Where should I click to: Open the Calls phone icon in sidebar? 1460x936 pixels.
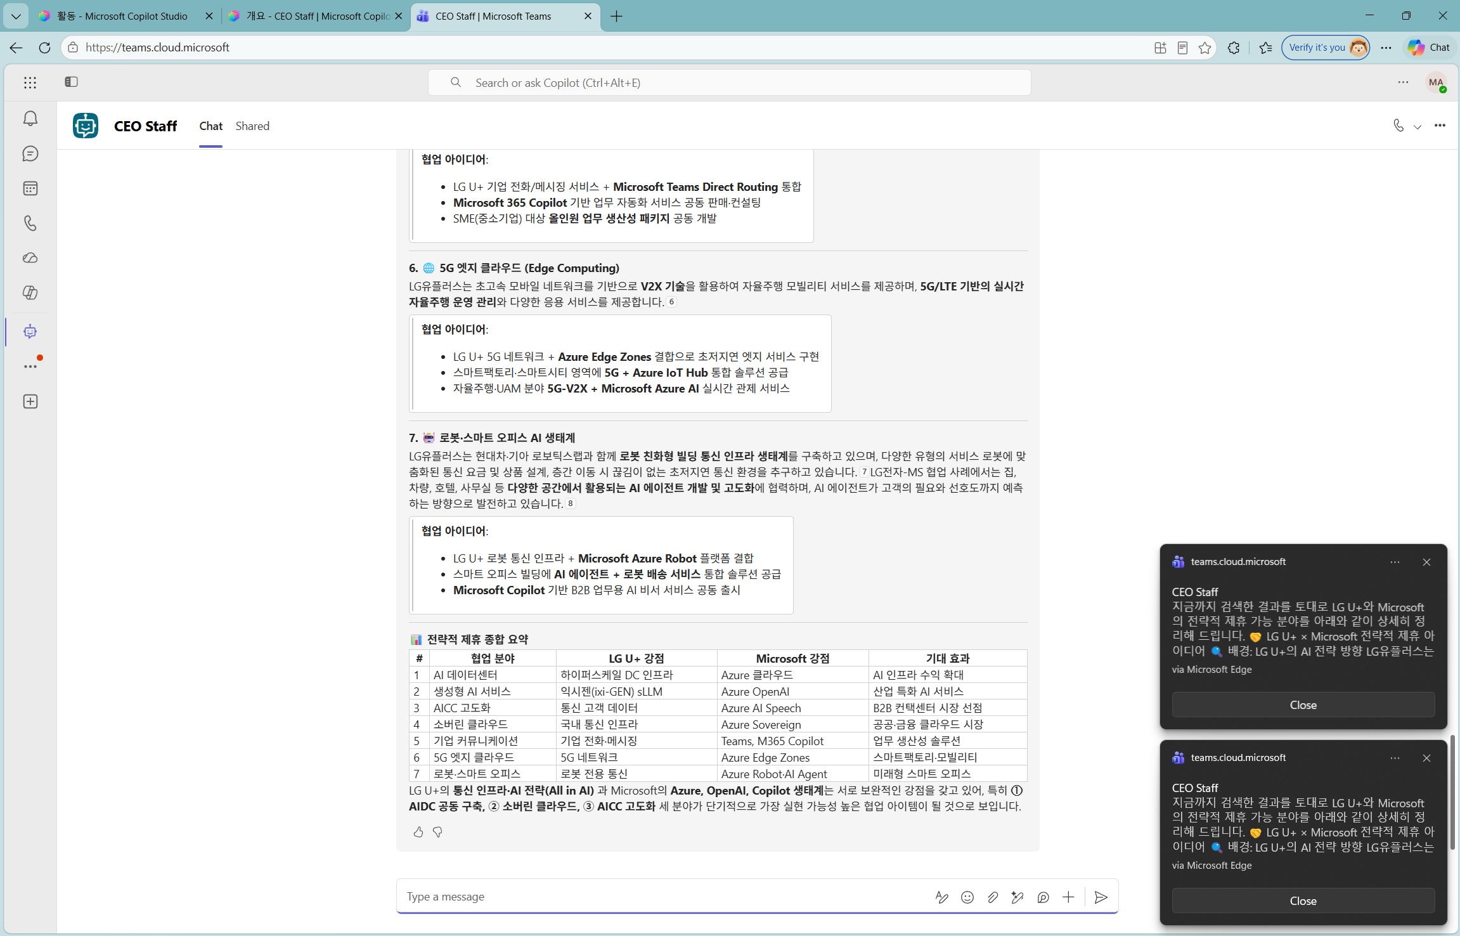[30, 223]
